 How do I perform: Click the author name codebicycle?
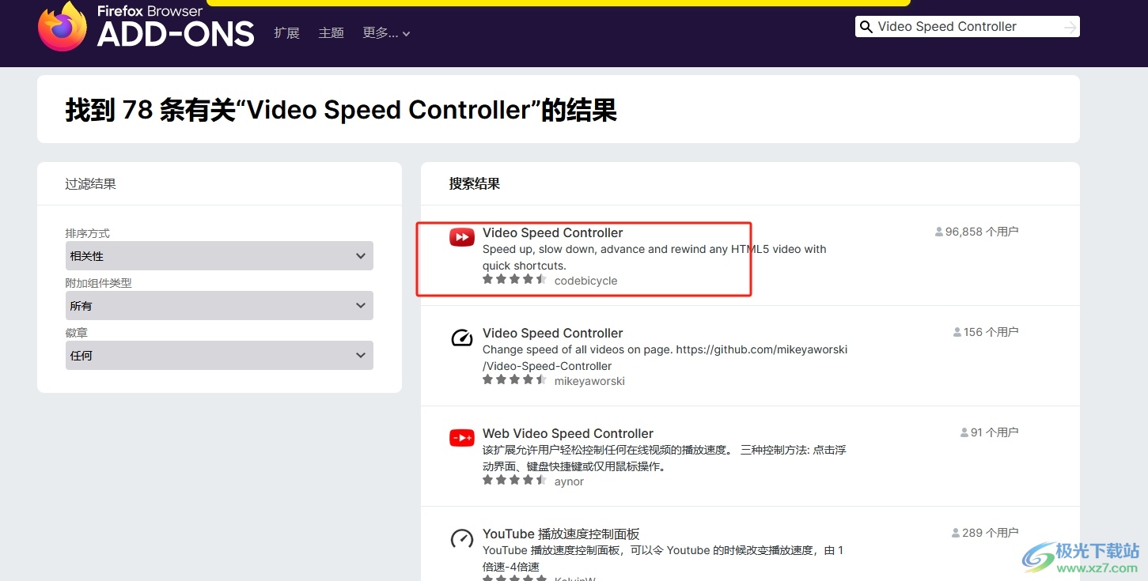[x=585, y=281]
